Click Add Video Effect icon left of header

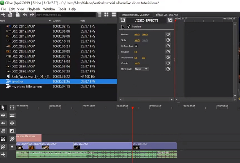pos(123,20)
